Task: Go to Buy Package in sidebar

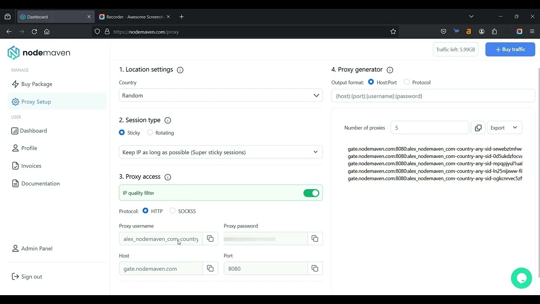Action: 37,84
